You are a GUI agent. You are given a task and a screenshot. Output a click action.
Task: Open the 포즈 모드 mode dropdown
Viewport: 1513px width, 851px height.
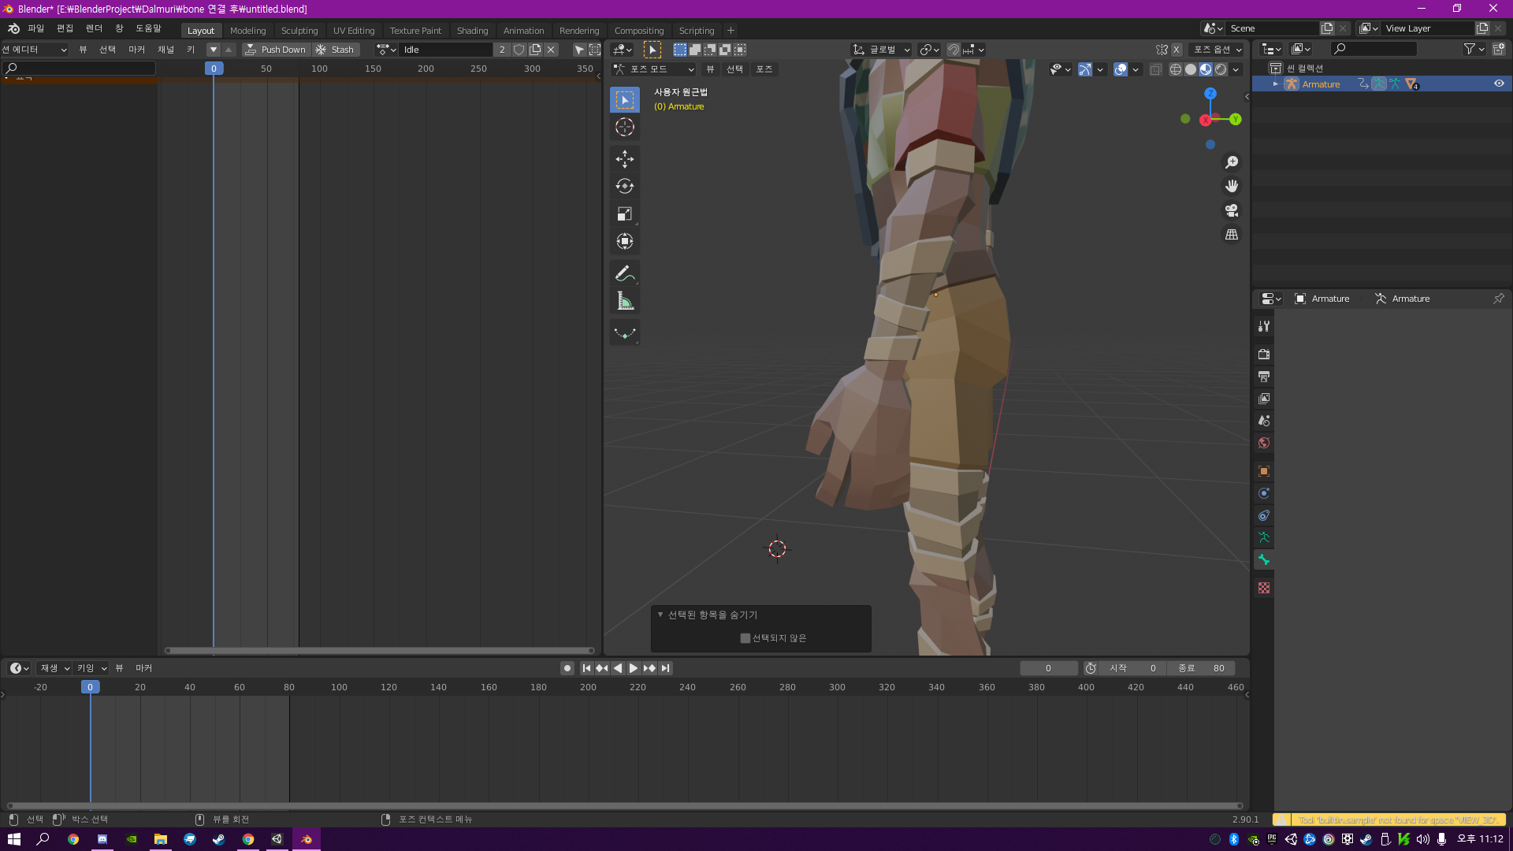tap(654, 69)
